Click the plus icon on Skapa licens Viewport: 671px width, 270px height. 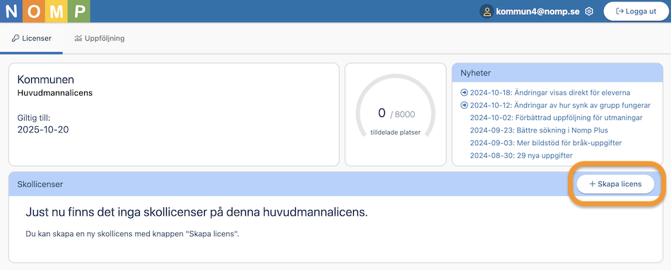coord(593,184)
